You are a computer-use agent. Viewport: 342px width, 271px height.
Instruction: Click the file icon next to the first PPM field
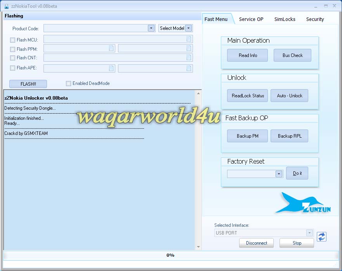coord(112,48)
